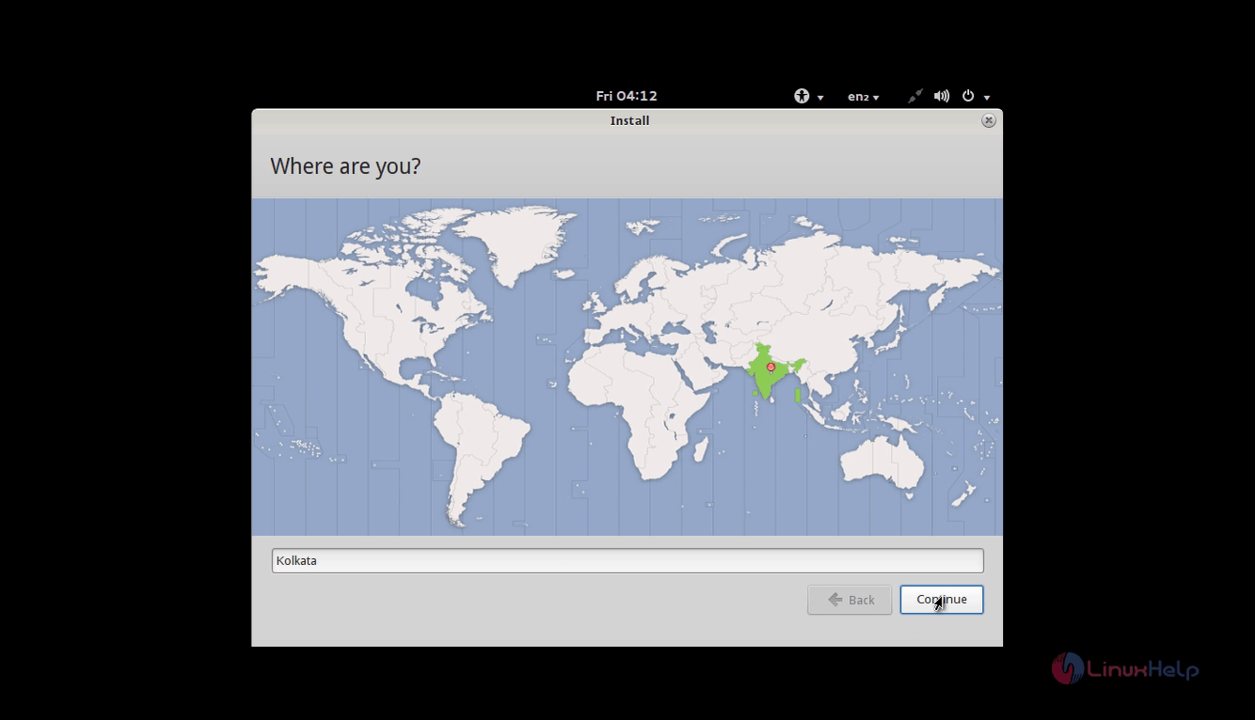Select Australia on the timezone map
Screen dimensions: 1255x720
882,462
